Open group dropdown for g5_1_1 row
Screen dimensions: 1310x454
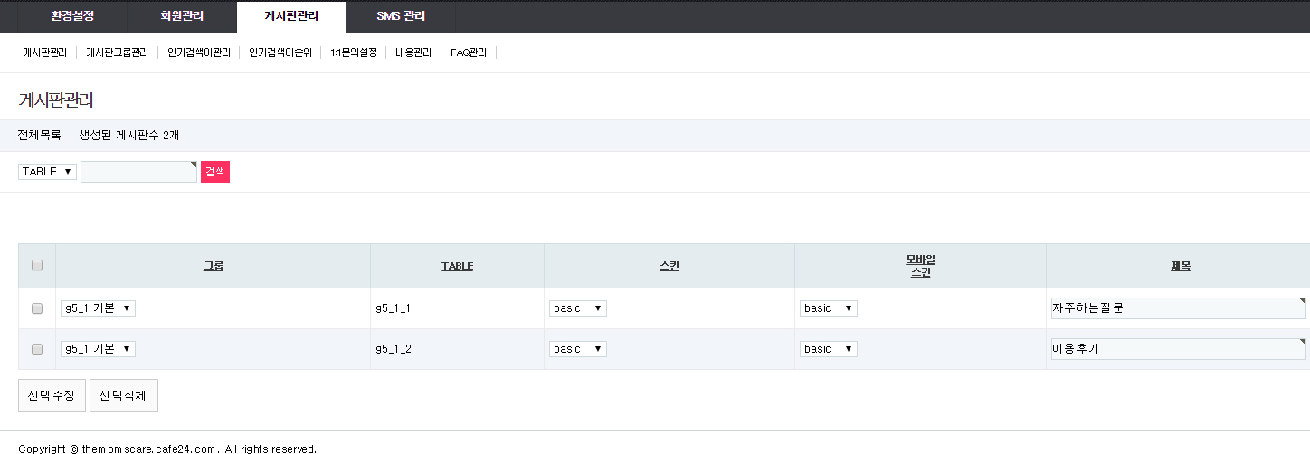(98, 308)
